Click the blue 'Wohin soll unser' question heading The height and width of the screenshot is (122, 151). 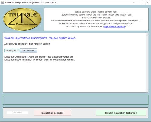coord(40,38)
